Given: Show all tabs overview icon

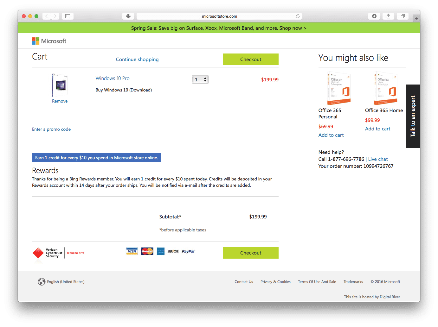Looking at the screenshot, I should tap(403, 16).
